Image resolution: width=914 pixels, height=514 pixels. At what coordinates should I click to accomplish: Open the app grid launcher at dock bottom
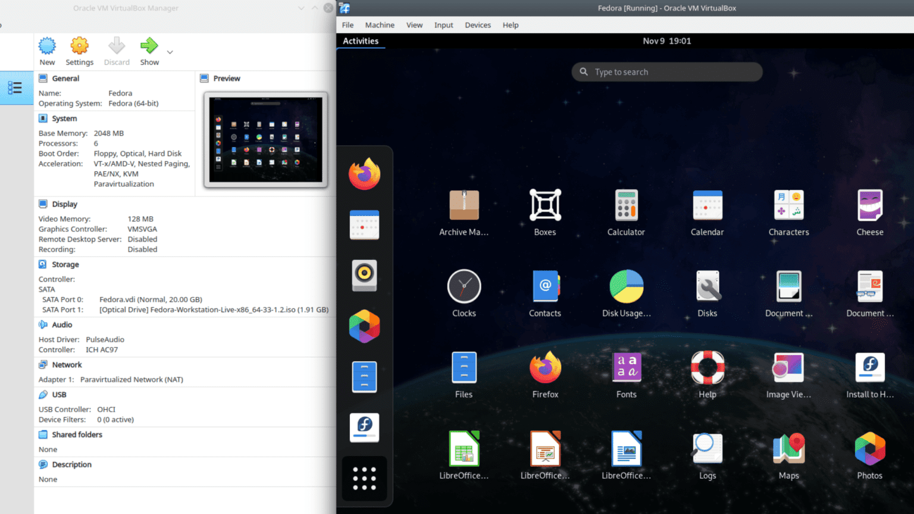[364, 478]
